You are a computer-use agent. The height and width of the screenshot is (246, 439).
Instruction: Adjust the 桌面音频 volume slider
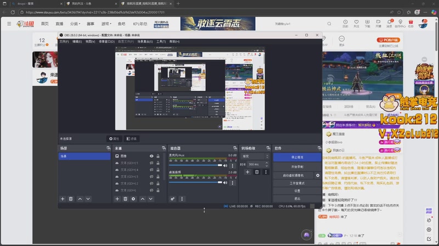[195, 183]
